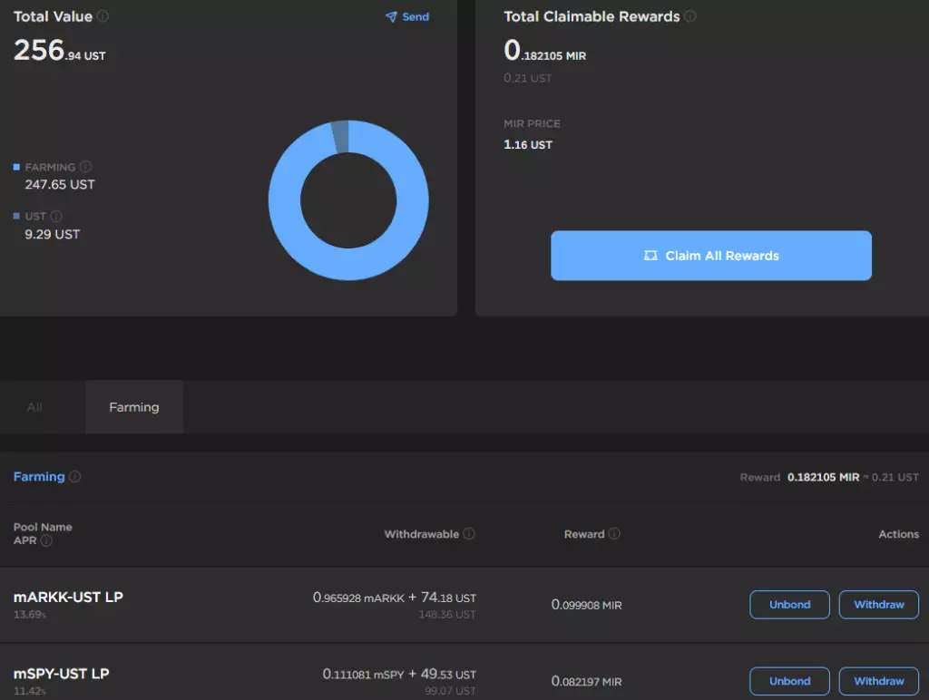This screenshot has width=929, height=700.
Task: Click the UST legend info icon
Action: pyautogui.click(x=56, y=216)
